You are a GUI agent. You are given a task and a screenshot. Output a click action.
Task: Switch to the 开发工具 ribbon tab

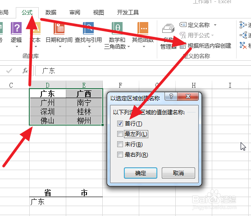point(128,13)
